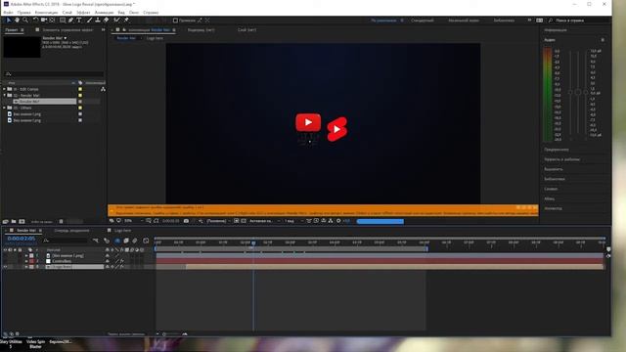Toggle transparency grid in viewer

click(x=244, y=221)
